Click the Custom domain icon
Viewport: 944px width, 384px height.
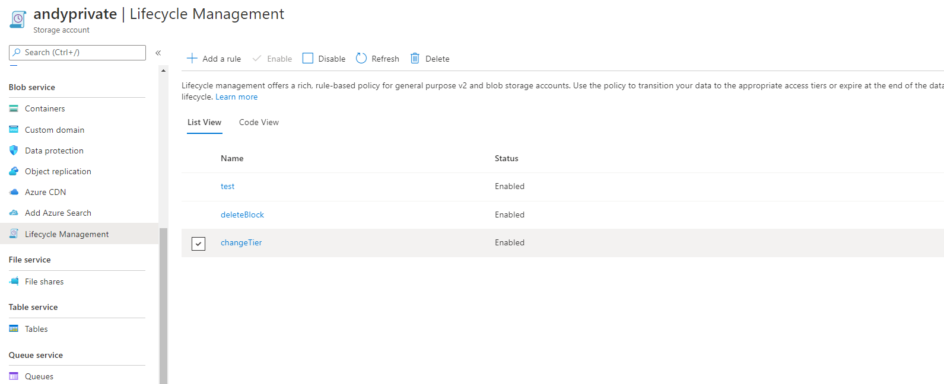pyautogui.click(x=14, y=130)
